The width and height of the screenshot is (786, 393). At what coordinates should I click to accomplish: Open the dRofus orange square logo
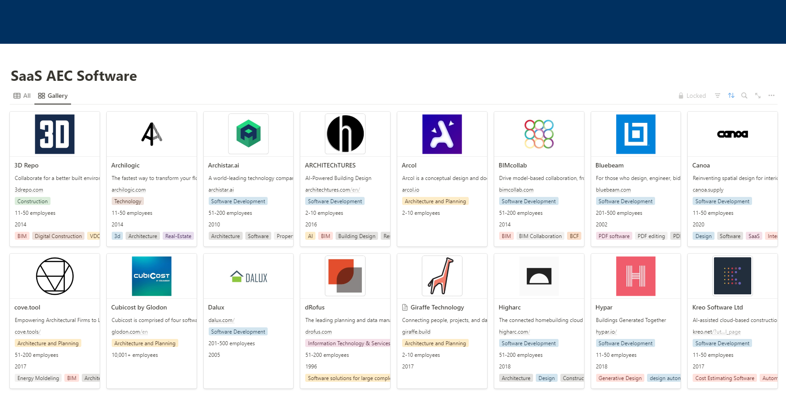click(345, 276)
